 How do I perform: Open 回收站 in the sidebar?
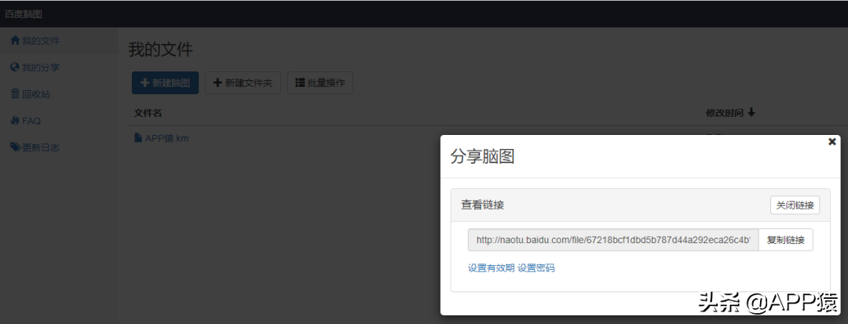coord(31,94)
